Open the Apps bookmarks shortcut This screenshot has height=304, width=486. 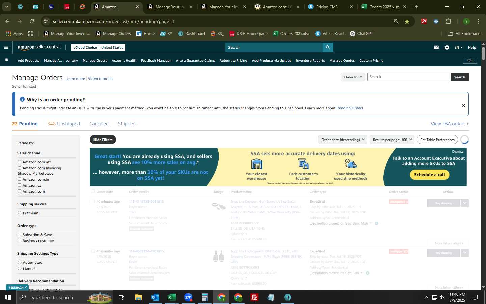pyautogui.click(x=14, y=34)
